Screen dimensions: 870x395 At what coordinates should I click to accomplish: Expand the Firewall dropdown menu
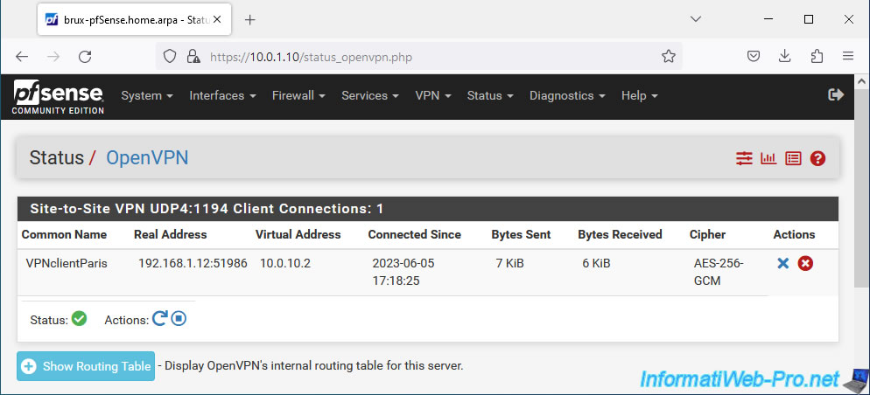coord(298,96)
